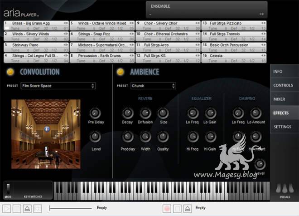299x216 pixels.
Task: Open instrument arrows for Basic Orch Percussion
Action: [x=263, y=45]
